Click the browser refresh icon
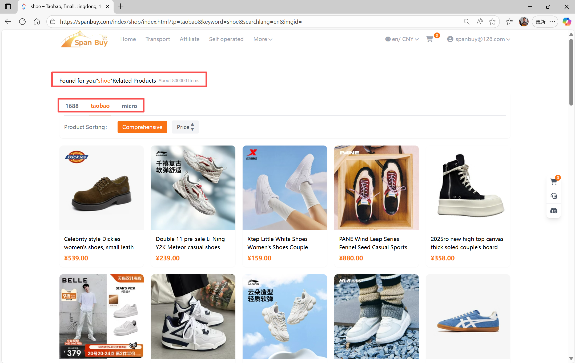575x363 pixels. (x=22, y=22)
